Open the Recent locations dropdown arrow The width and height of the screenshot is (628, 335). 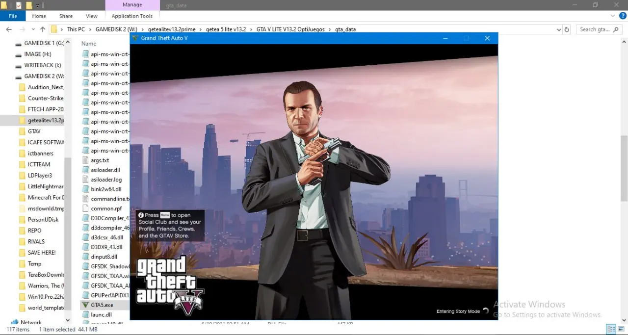click(x=33, y=29)
